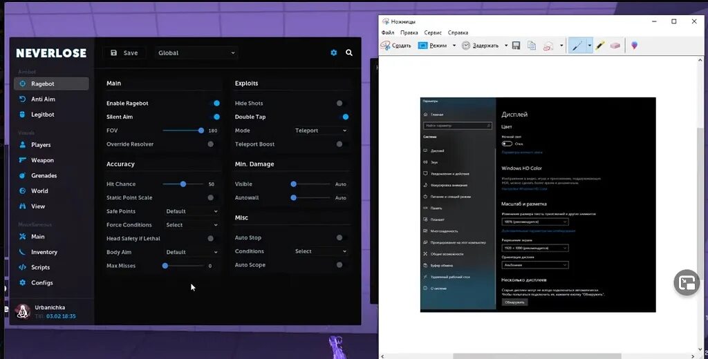Expand the send snip dropdown arrow
Screen dimensions: 708x359
tap(561, 46)
